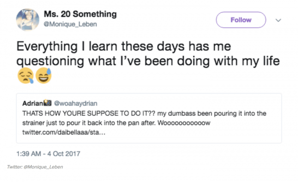Open the twitter.com/daibellaaa/sta... link
Viewport: 298px width, 182px height.
pyautogui.click(x=64, y=132)
